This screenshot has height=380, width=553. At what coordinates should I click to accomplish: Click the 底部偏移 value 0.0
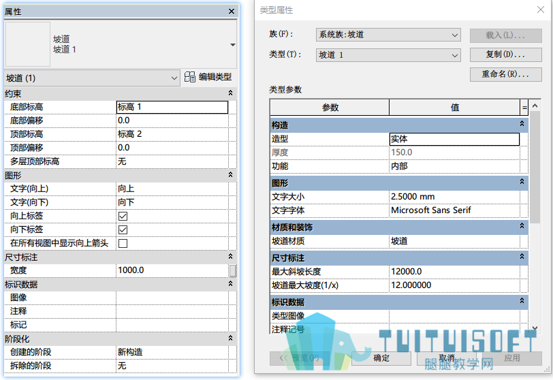point(172,121)
